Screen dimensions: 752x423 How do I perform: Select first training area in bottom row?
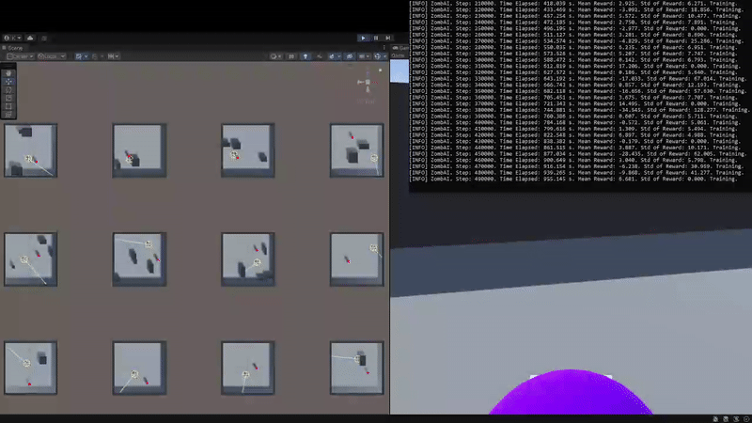click(31, 368)
